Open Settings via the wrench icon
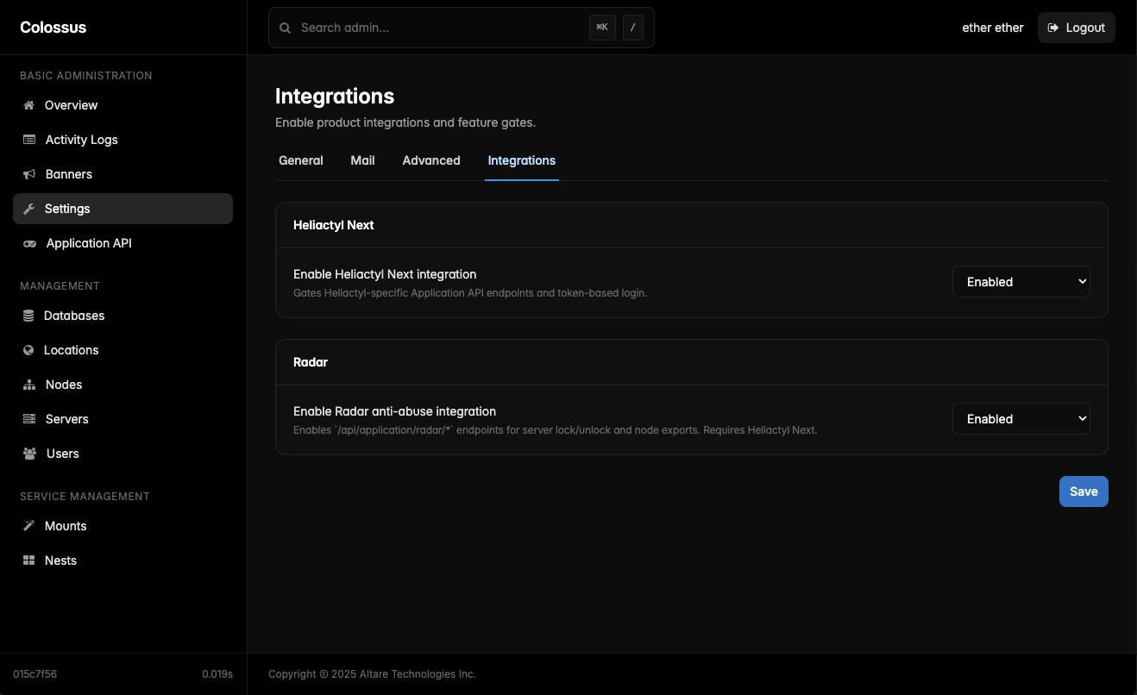This screenshot has height=695, width=1137. point(28,209)
